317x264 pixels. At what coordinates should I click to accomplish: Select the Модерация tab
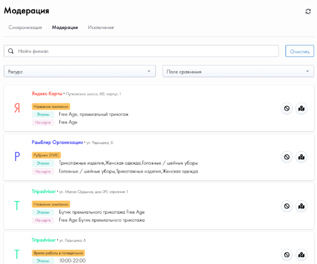[x=65, y=27]
